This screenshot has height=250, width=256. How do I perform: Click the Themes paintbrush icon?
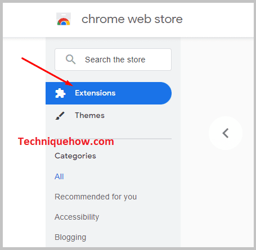[x=60, y=116]
